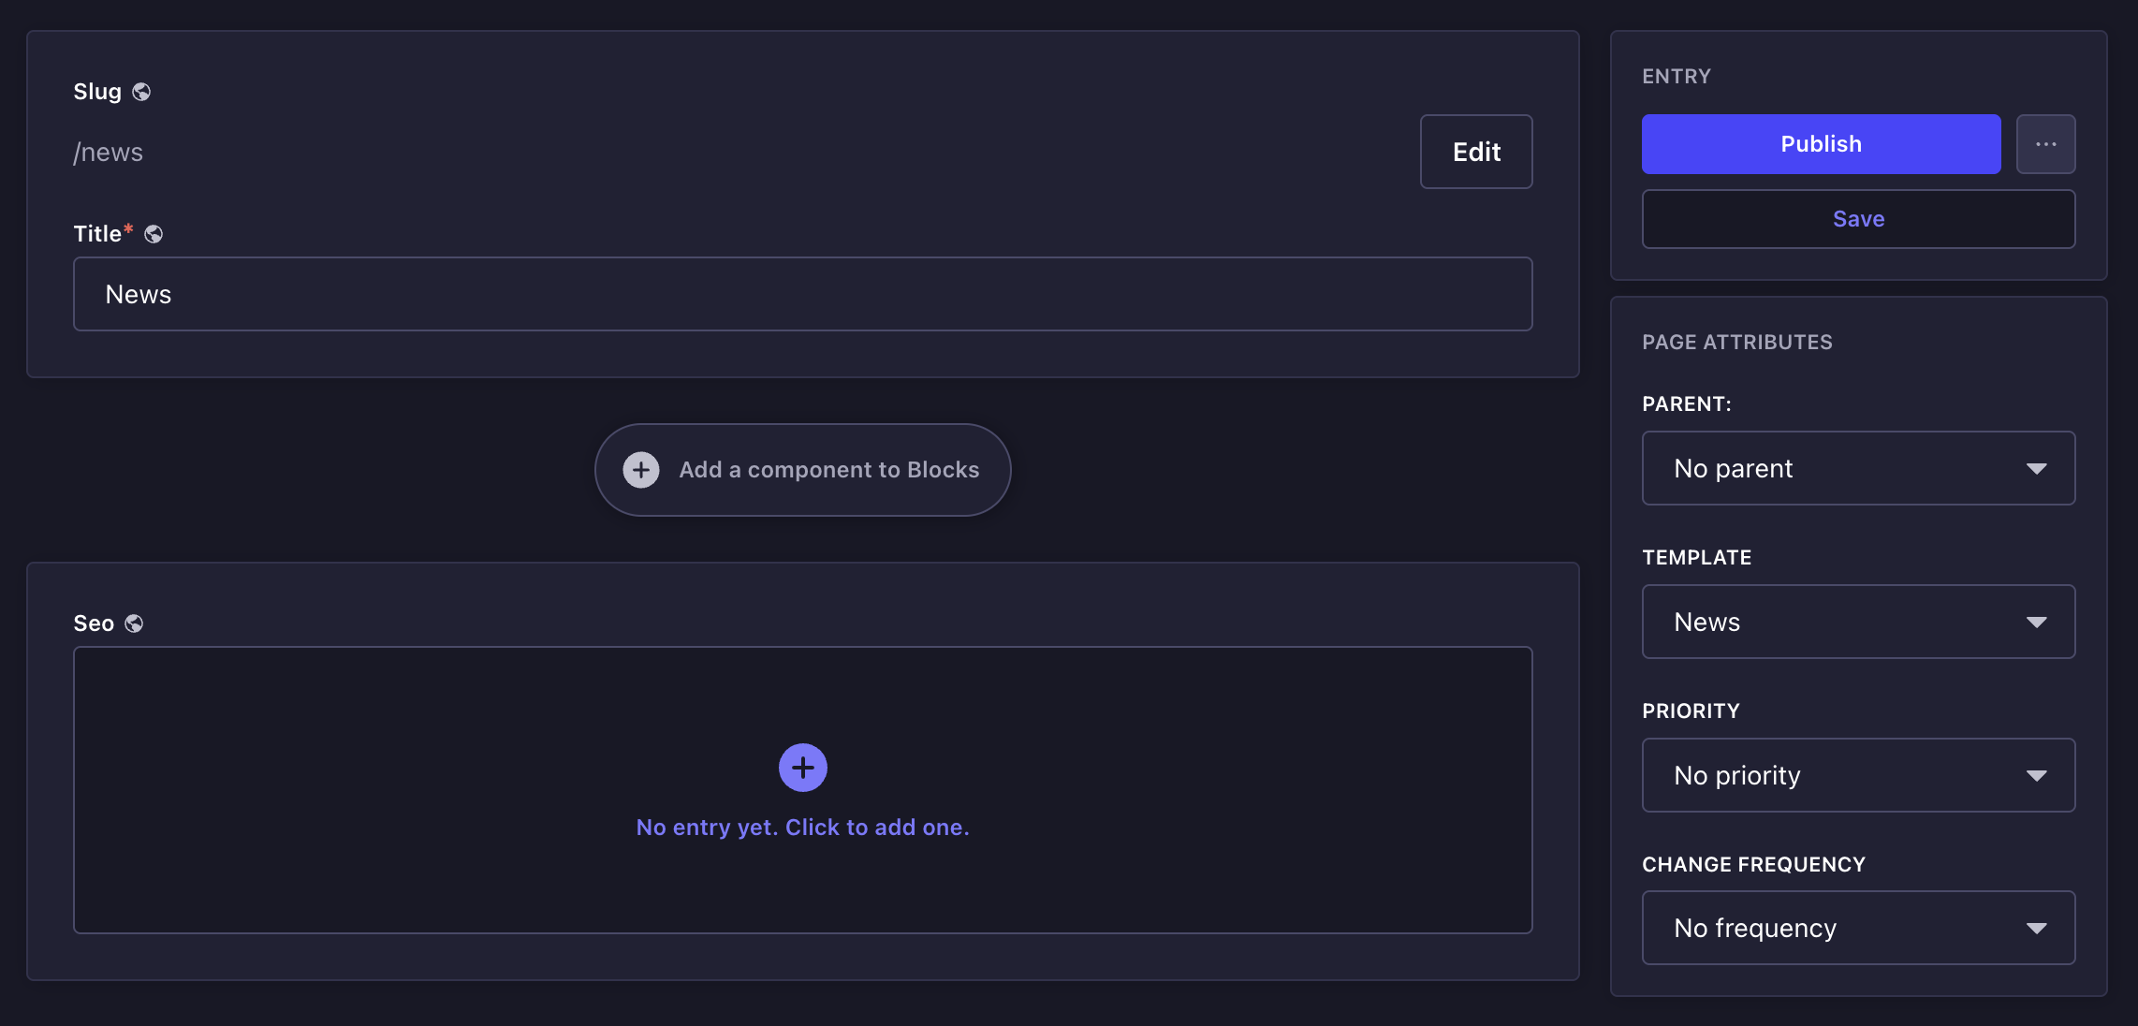Viewport: 2138px width, 1026px height.
Task: Click the Save button
Action: point(1859,219)
